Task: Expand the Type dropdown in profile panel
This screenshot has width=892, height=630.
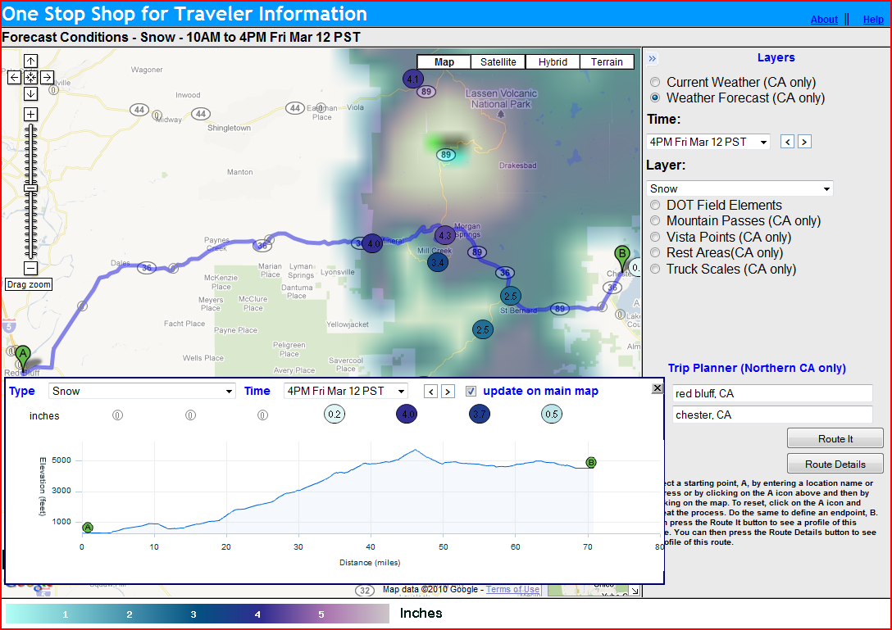Action: (142, 391)
